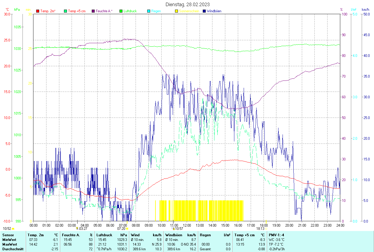374x252 pixels.
Task: Click the pressure trend ^0.7hPa/h
Action: pyautogui.click(x=105, y=249)
